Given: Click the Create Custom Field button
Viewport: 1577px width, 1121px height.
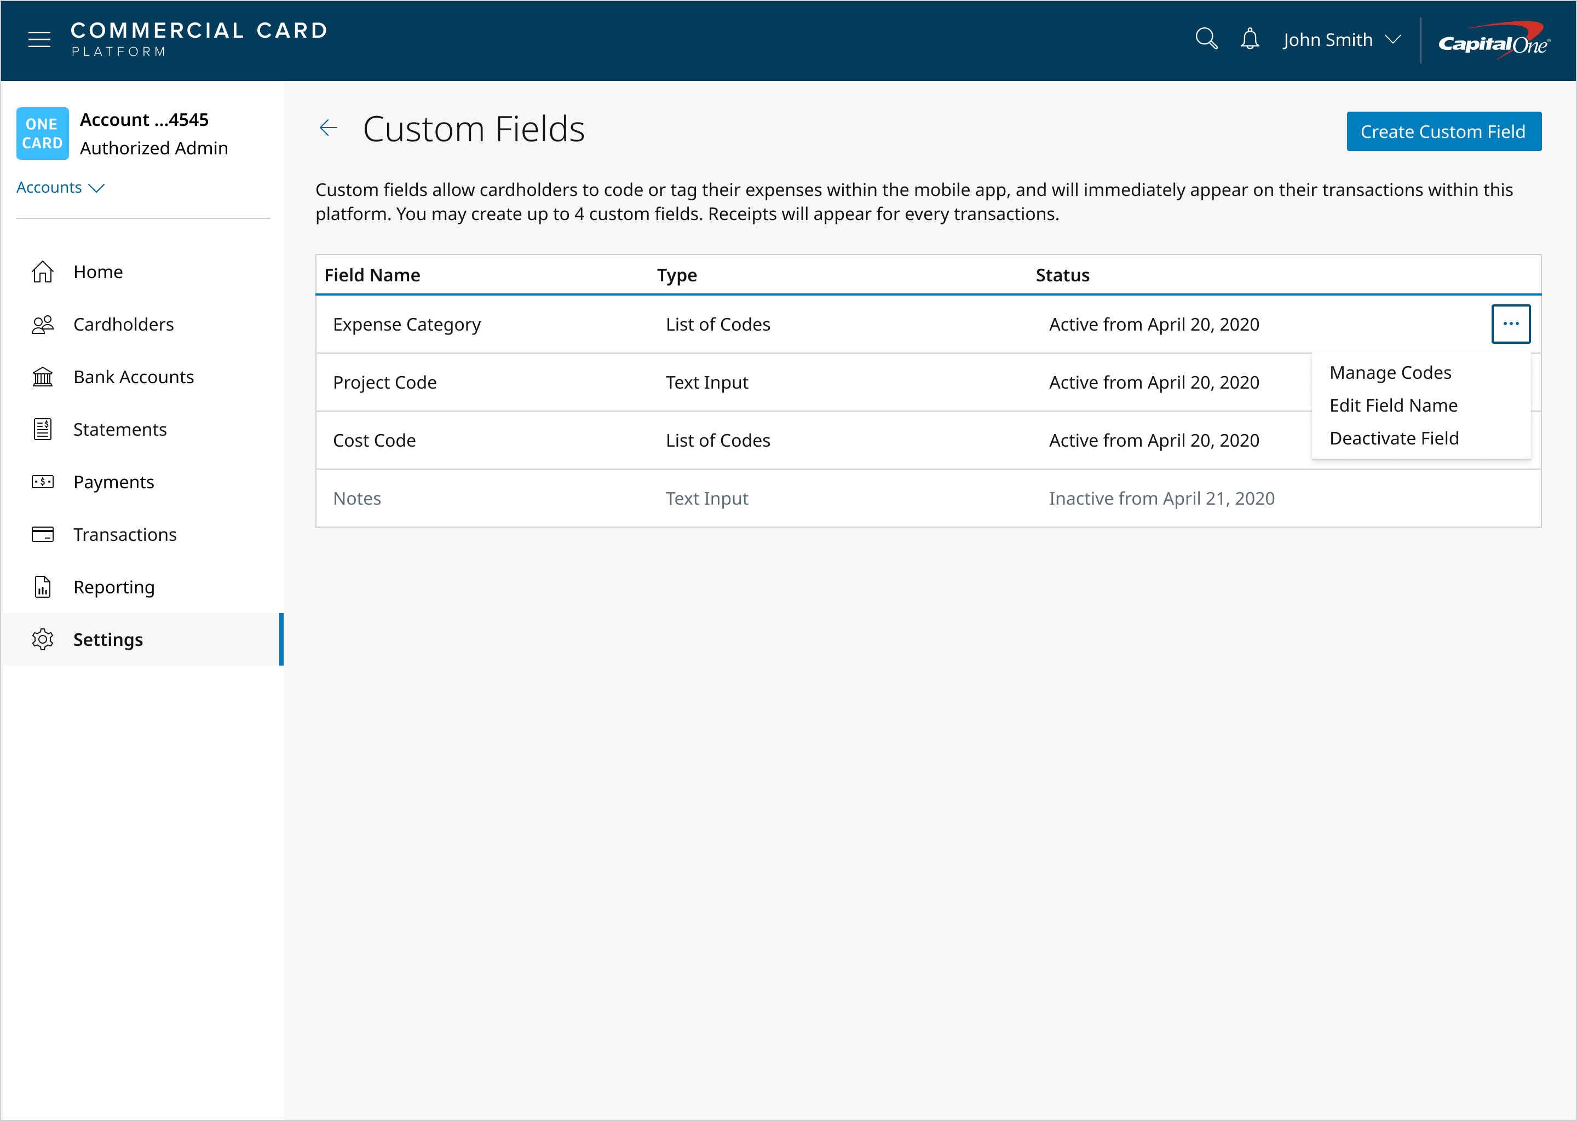Looking at the screenshot, I should (1444, 131).
